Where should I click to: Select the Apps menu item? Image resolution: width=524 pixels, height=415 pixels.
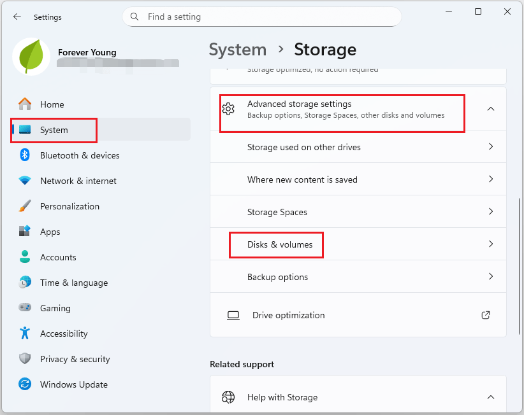point(50,232)
